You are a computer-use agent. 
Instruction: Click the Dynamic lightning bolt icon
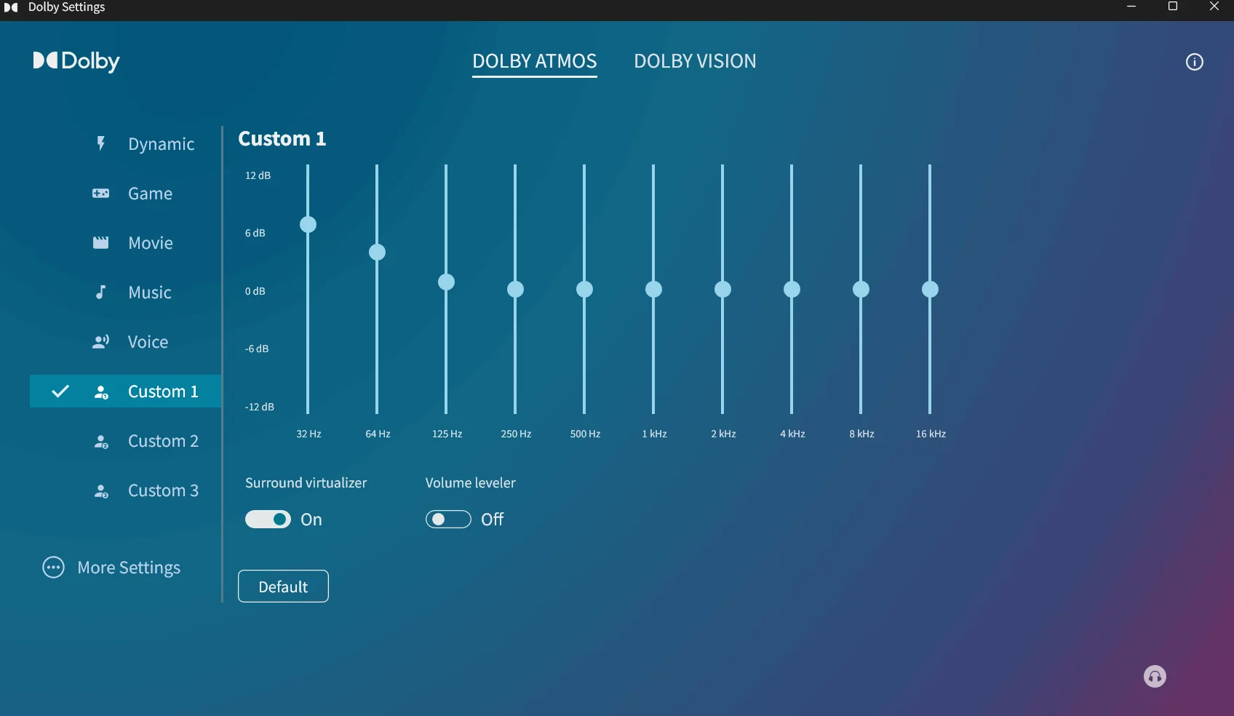101,143
